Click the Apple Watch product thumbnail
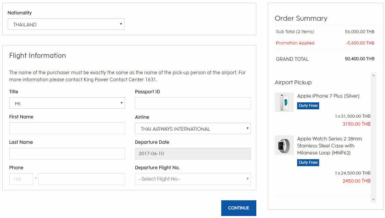This screenshot has width=385, height=218. pyautogui.click(x=284, y=145)
